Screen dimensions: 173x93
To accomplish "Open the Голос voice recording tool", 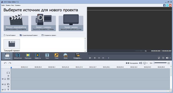I will (56, 56).
